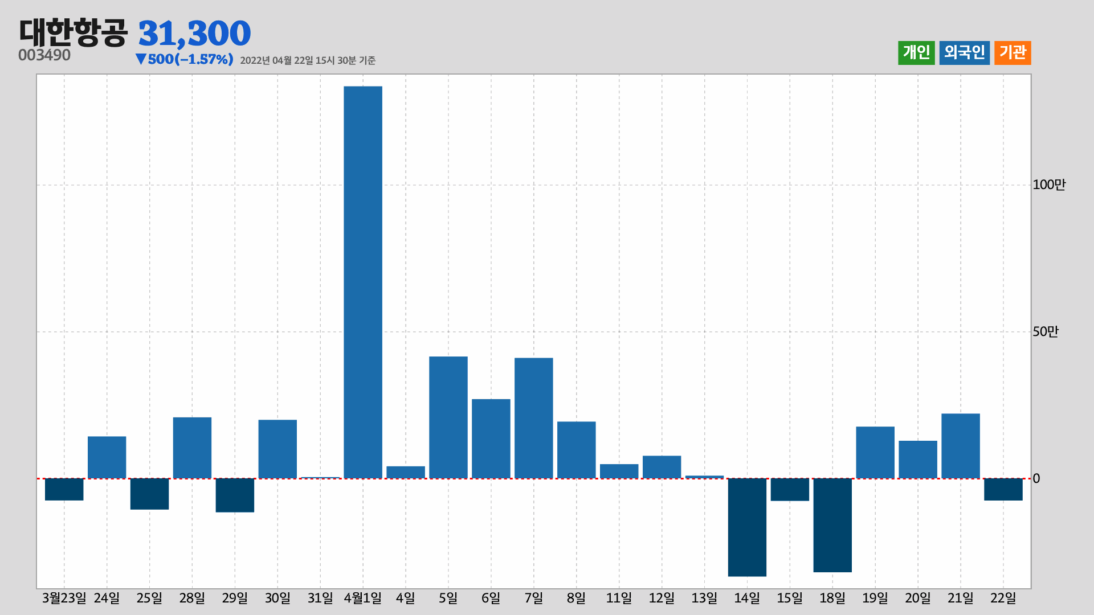This screenshot has height=615, width=1094.
Task: Click the 31일 x-axis date label
Action: (x=320, y=598)
